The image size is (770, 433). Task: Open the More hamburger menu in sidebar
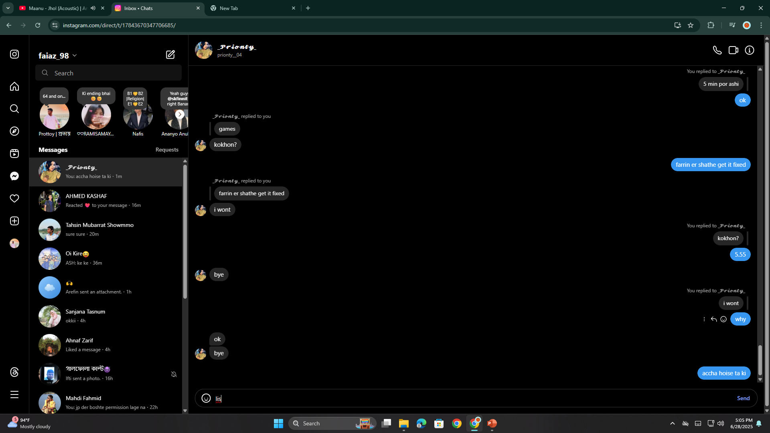pyautogui.click(x=14, y=395)
